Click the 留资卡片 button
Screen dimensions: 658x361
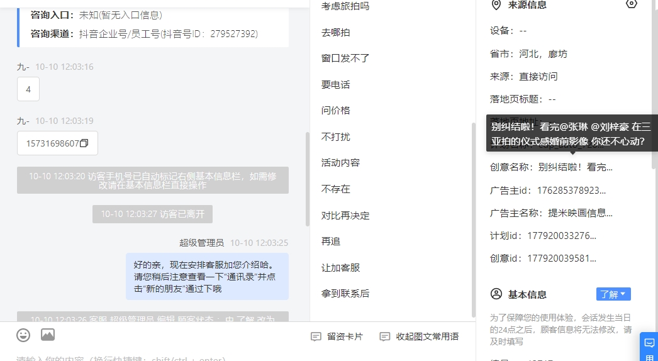tap(337, 336)
